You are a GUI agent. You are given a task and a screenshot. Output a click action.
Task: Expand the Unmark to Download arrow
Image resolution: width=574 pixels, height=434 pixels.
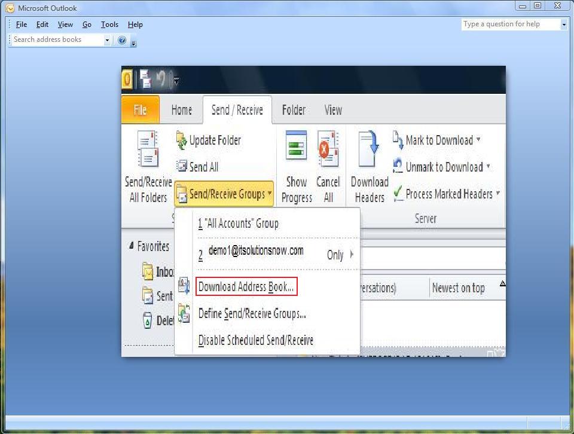coord(488,167)
